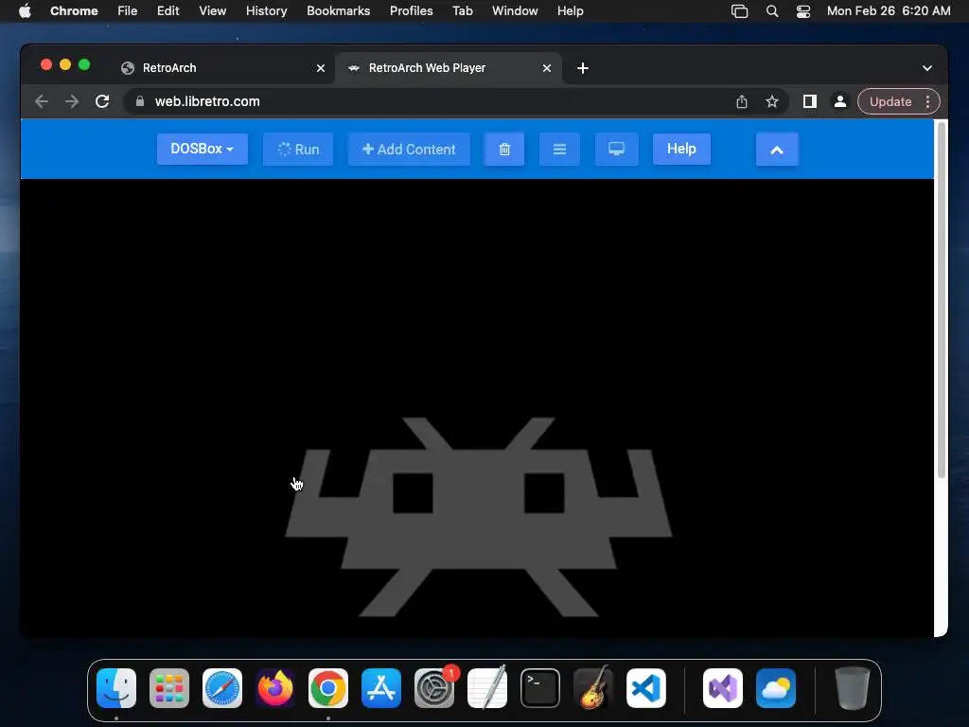Viewport: 969px width, 727px height.
Task: Close the RetroArch Web Player tab
Action: click(547, 68)
